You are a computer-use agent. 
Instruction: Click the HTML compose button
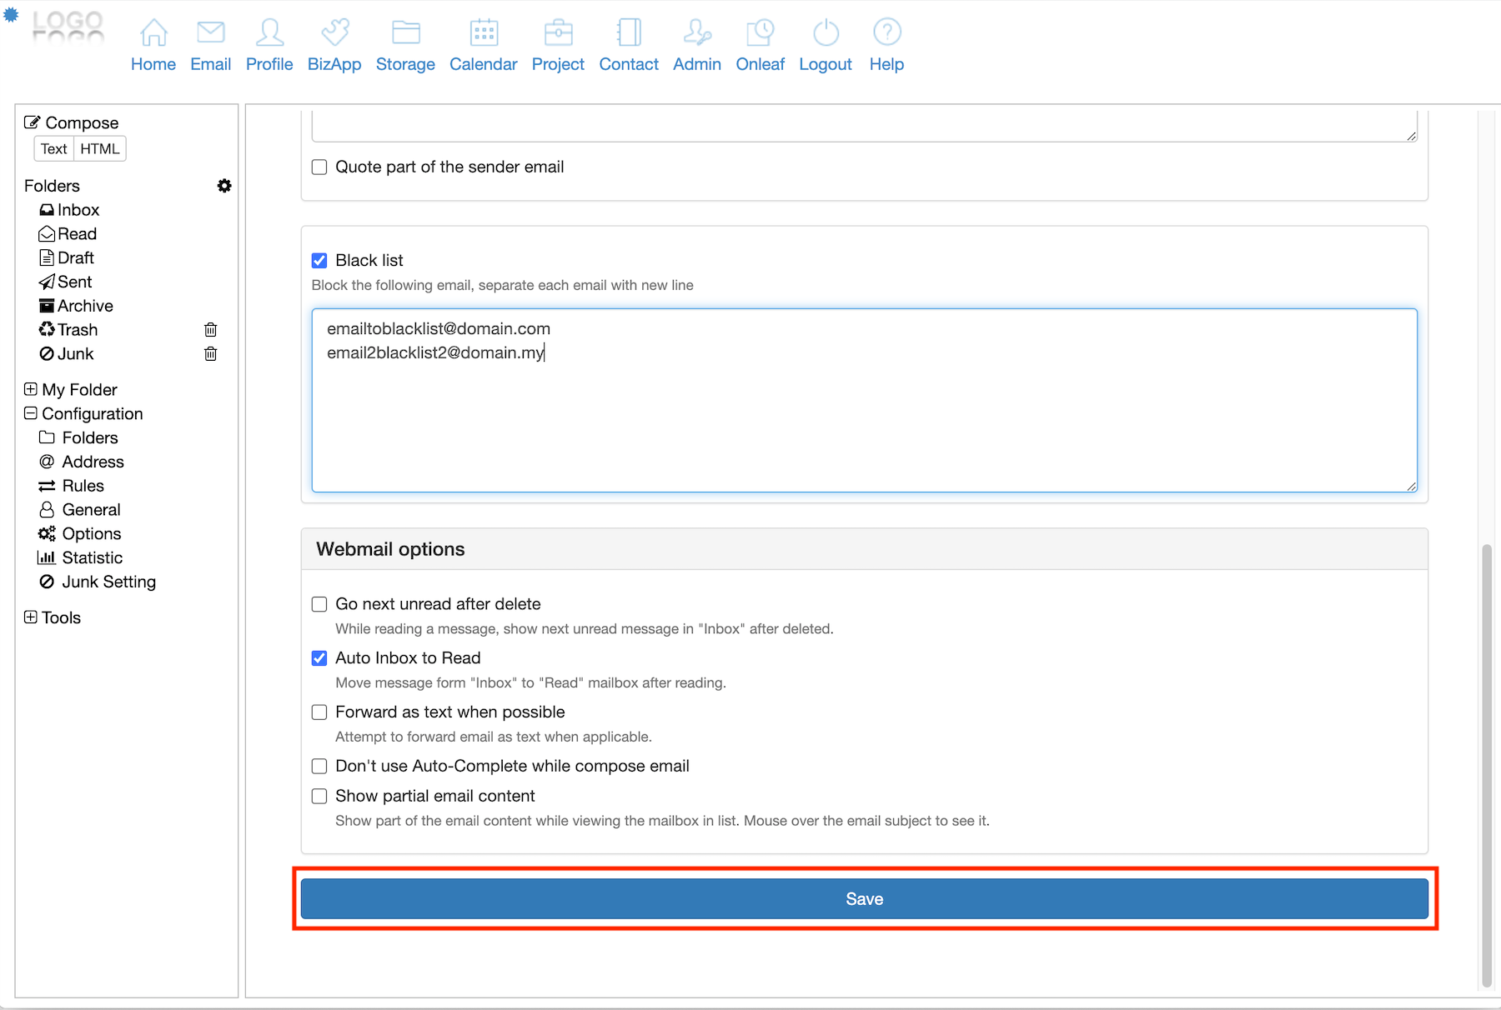coord(100,149)
